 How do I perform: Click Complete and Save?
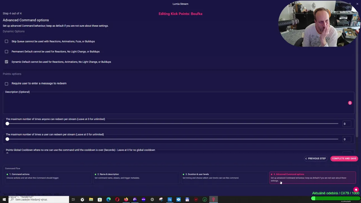[344, 158]
